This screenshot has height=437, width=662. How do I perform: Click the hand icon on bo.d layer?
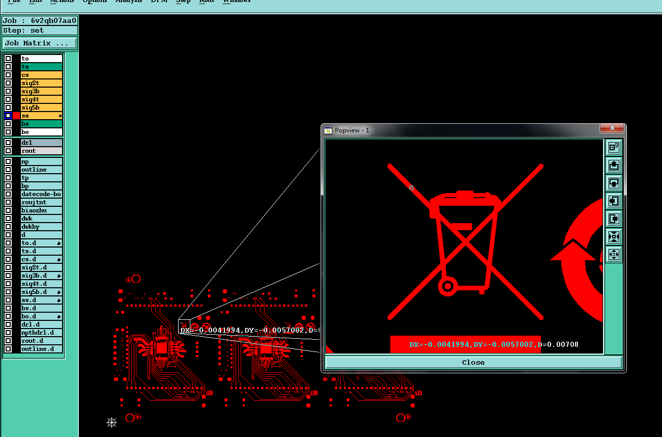(59, 316)
